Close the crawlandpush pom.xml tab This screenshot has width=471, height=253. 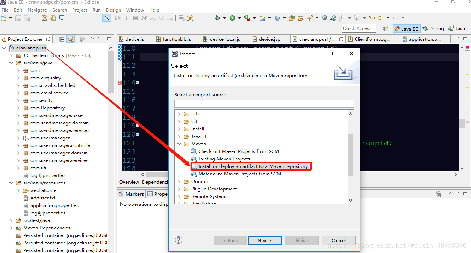click(341, 39)
